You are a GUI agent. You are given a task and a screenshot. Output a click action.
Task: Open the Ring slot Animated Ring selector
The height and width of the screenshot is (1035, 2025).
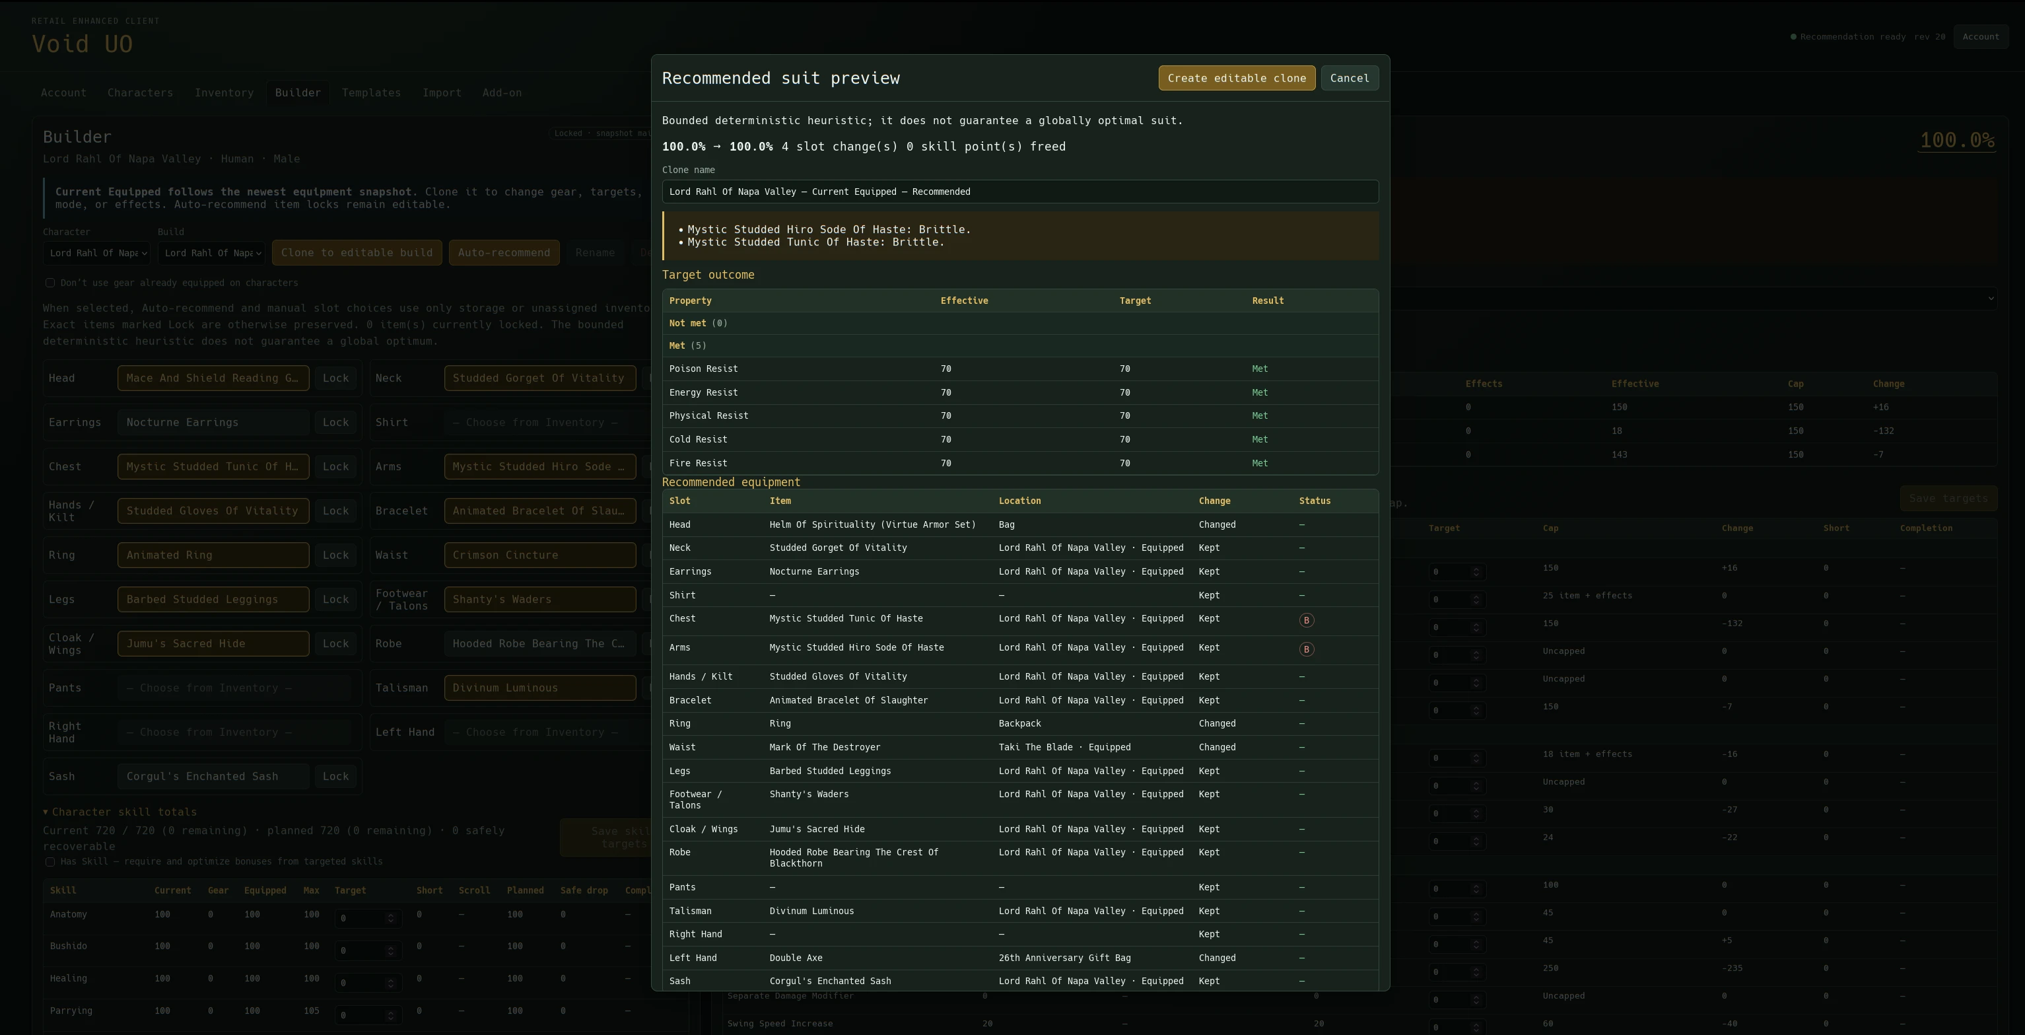point(213,555)
